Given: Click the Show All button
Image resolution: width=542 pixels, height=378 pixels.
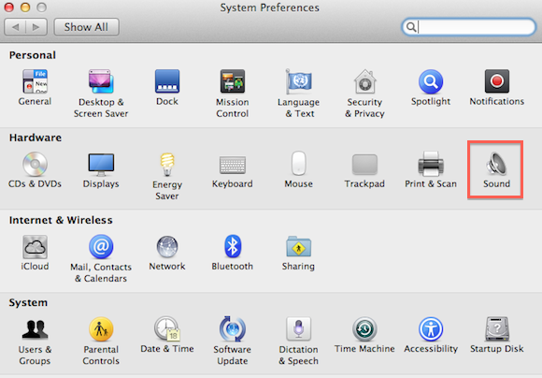Looking at the screenshot, I should [x=86, y=27].
